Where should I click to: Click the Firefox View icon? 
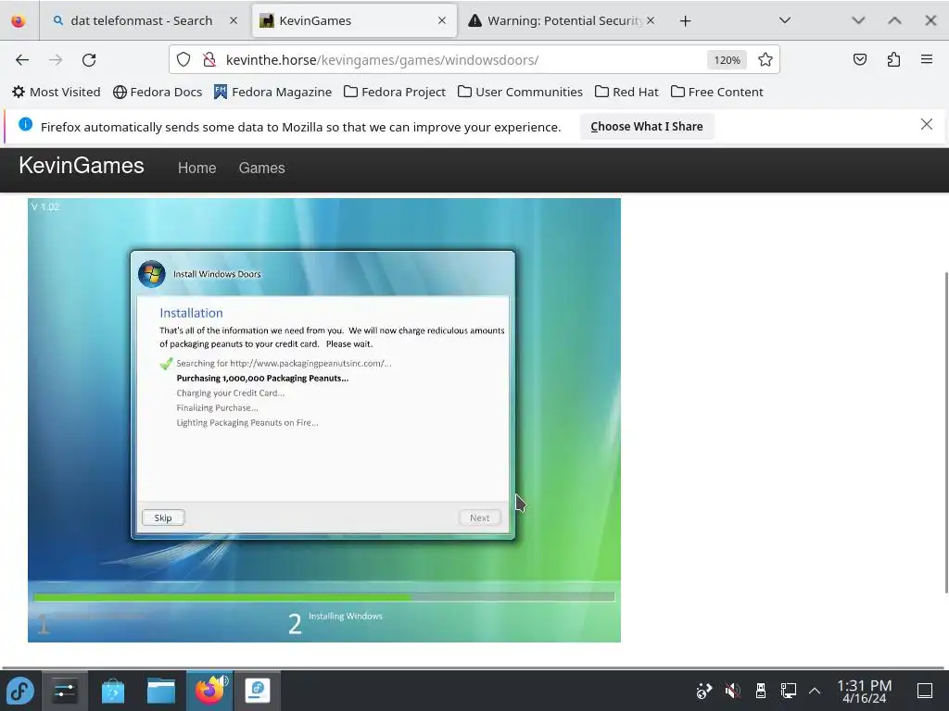[x=19, y=20]
